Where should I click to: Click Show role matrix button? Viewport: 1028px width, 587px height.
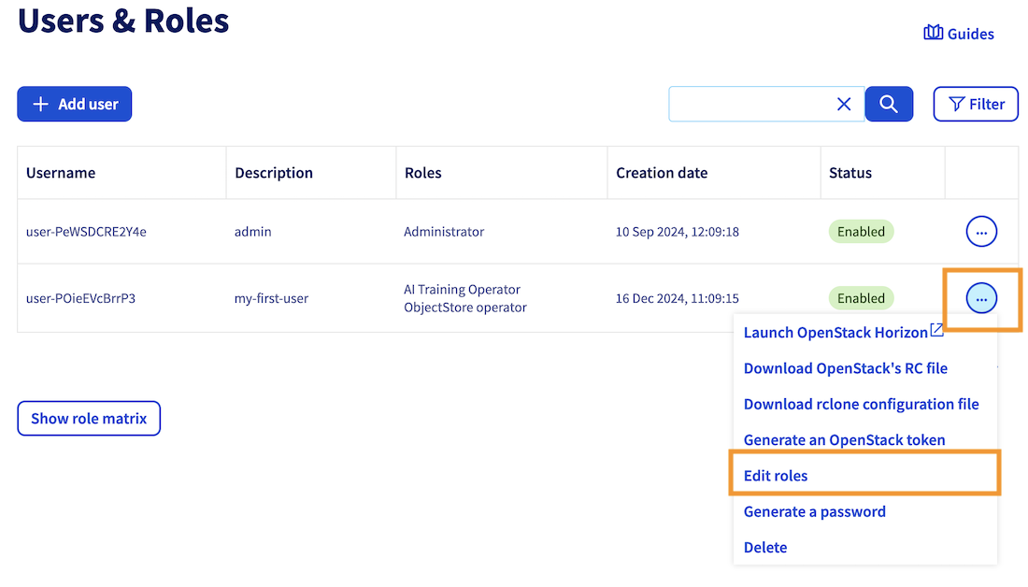(x=89, y=419)
